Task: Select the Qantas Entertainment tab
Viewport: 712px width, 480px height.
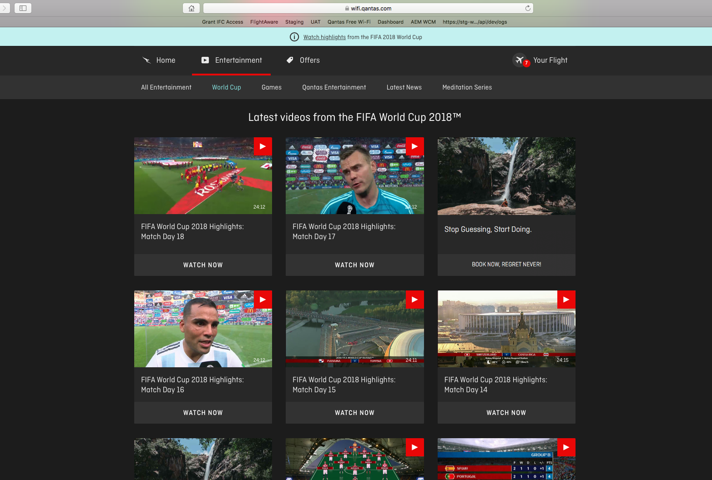Action: coord(334,87)
